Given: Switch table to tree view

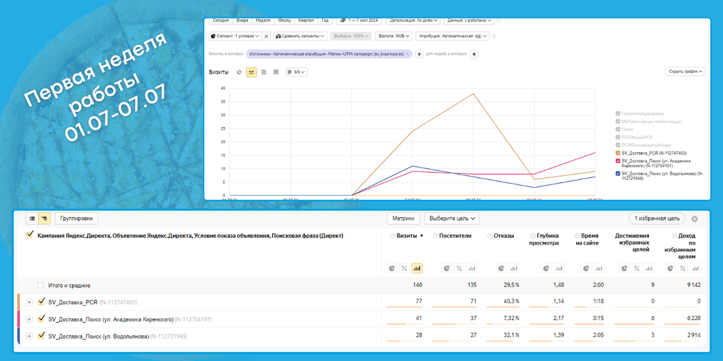Looking at the screenshot, I should [43, 218].
